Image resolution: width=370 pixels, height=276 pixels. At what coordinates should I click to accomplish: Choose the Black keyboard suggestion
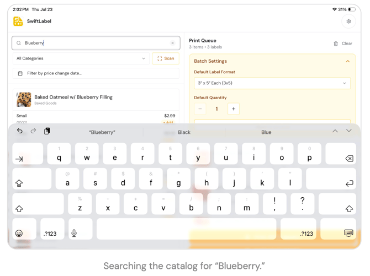pyautogui.click(x=184, y=132)
